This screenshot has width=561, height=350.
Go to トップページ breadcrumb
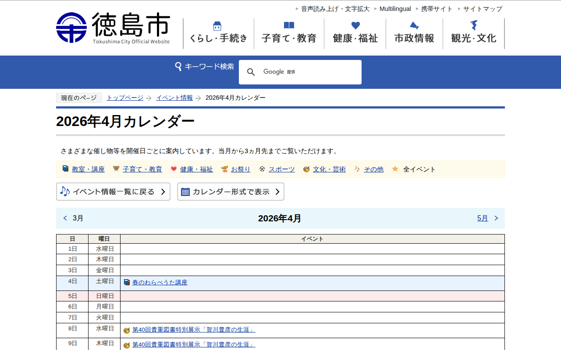click(125, 98)
